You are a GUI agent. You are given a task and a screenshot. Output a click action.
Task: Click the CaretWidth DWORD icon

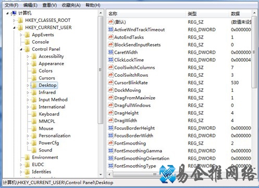tap(110, 52)
